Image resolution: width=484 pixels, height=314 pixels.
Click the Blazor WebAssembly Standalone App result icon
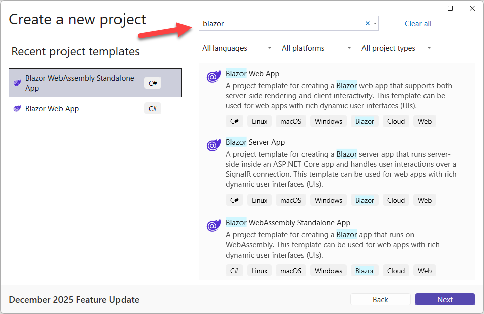pyautogui.click(x=214, y=225)
